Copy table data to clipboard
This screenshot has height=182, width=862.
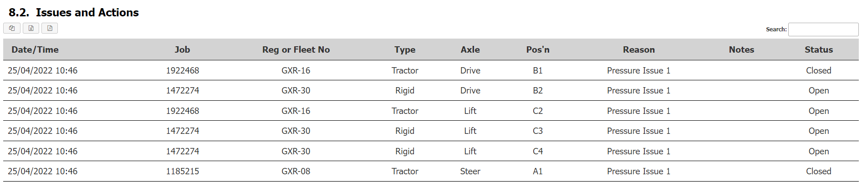pyautogui.click(x=12, y=28)
